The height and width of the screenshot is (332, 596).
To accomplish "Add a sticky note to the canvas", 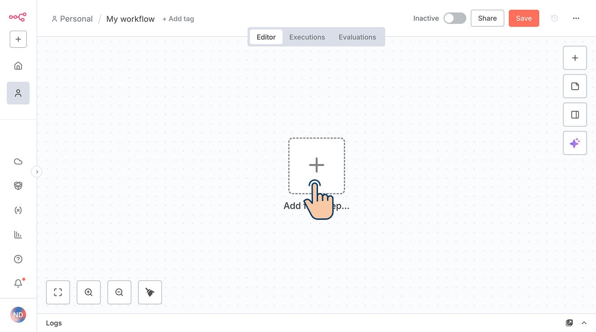I will [x=575, y=86].
